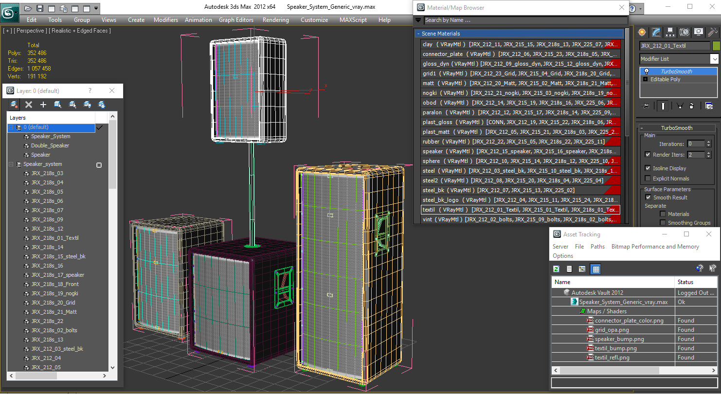
Task: Collapse the 0 (default) layer tree
Action: pos(11,127)
